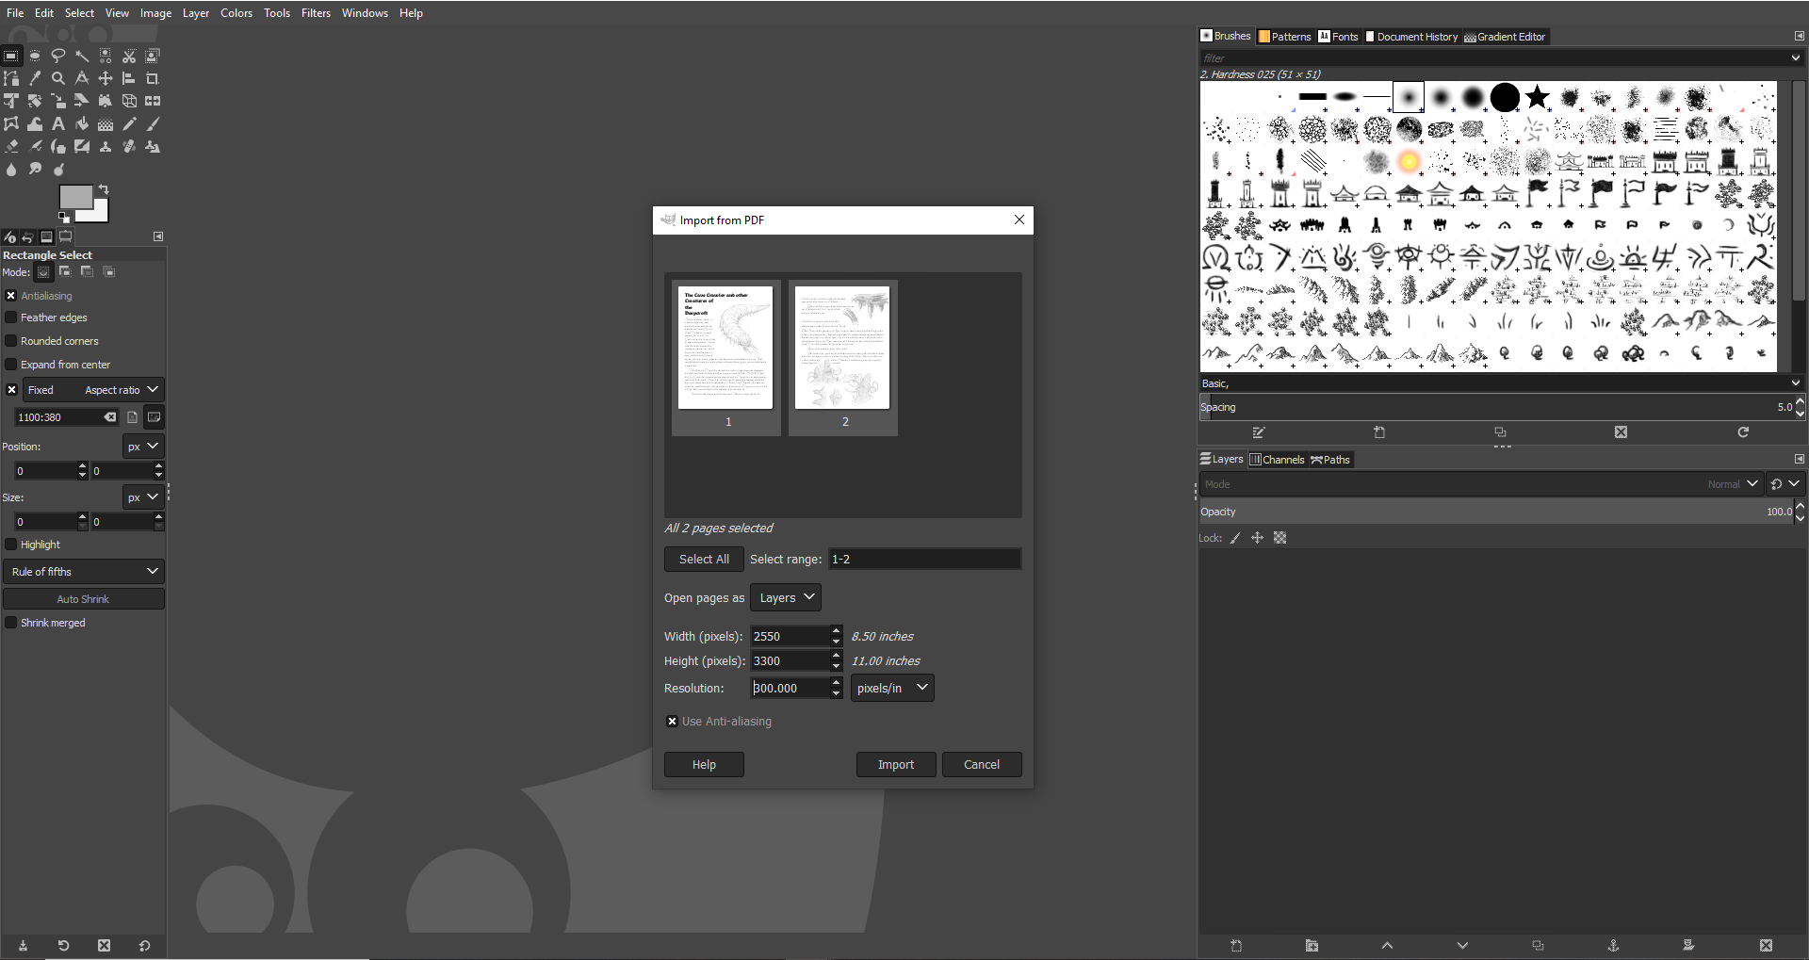Open the Windows menu

point(365,13)
